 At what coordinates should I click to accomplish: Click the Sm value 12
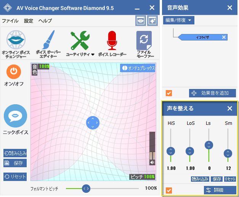(x=228, y=168)
